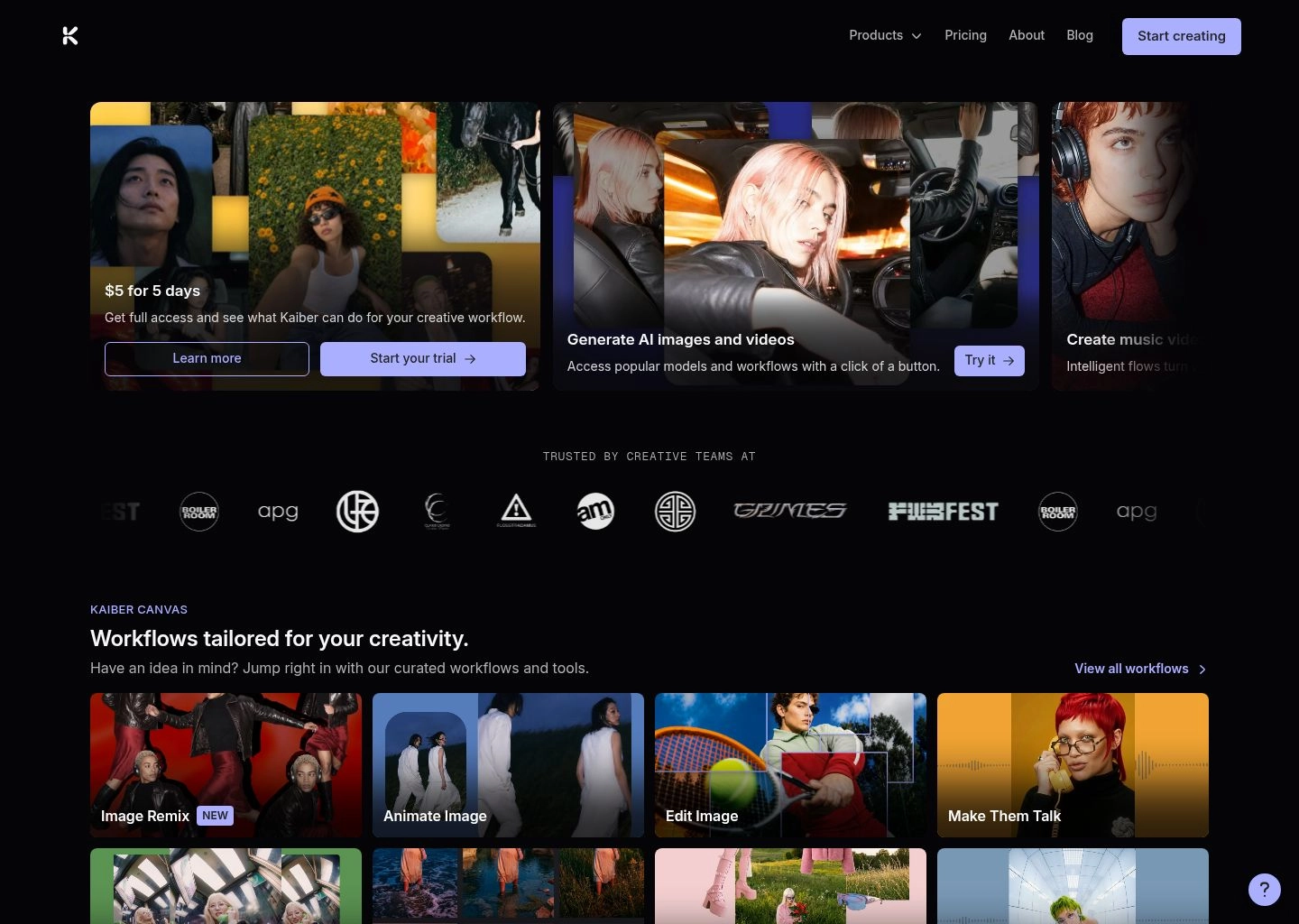Open the Animate Image workflow
The image size is (1299, 924).
click(x=508, y=765)
